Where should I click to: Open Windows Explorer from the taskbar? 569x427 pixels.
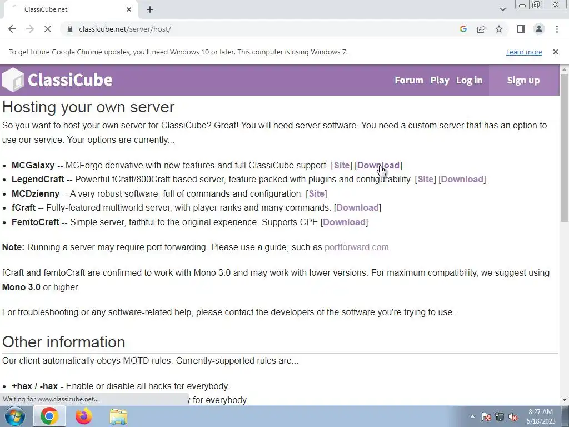118,416
